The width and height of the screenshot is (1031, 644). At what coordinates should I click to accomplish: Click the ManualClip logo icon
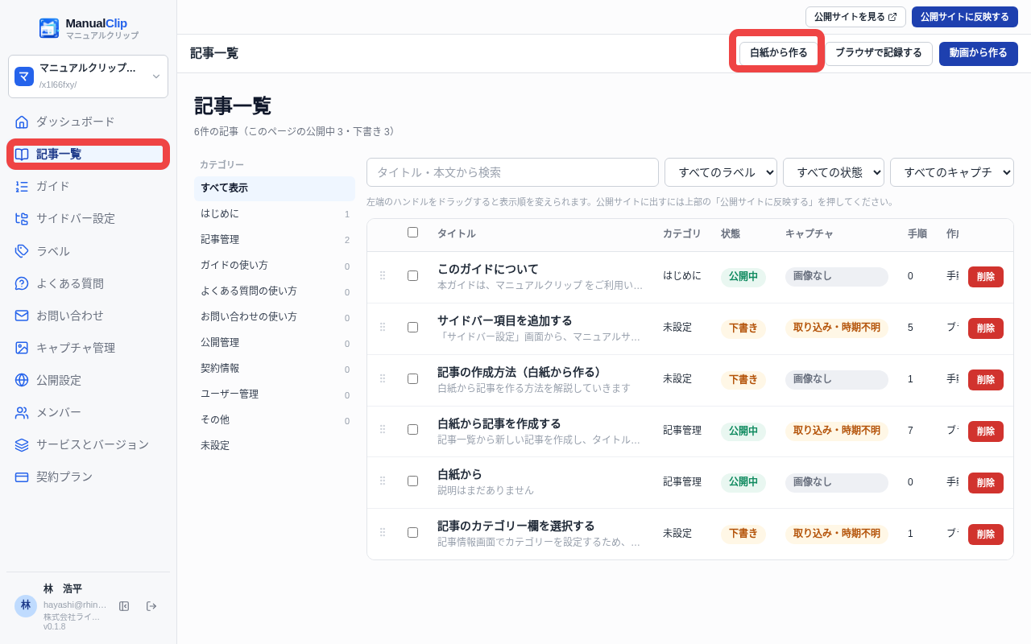[x=49, y=28]
